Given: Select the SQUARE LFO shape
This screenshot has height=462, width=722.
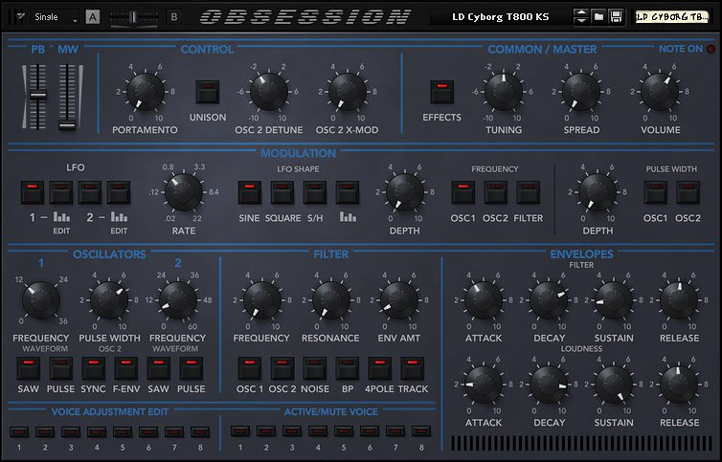Looking at the screenshot, I should coord(282,192).
